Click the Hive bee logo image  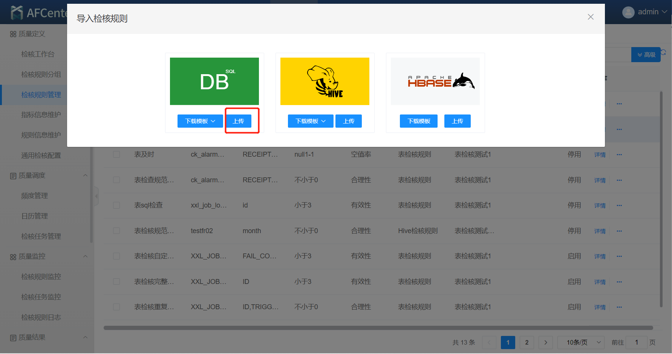[325, 81]
